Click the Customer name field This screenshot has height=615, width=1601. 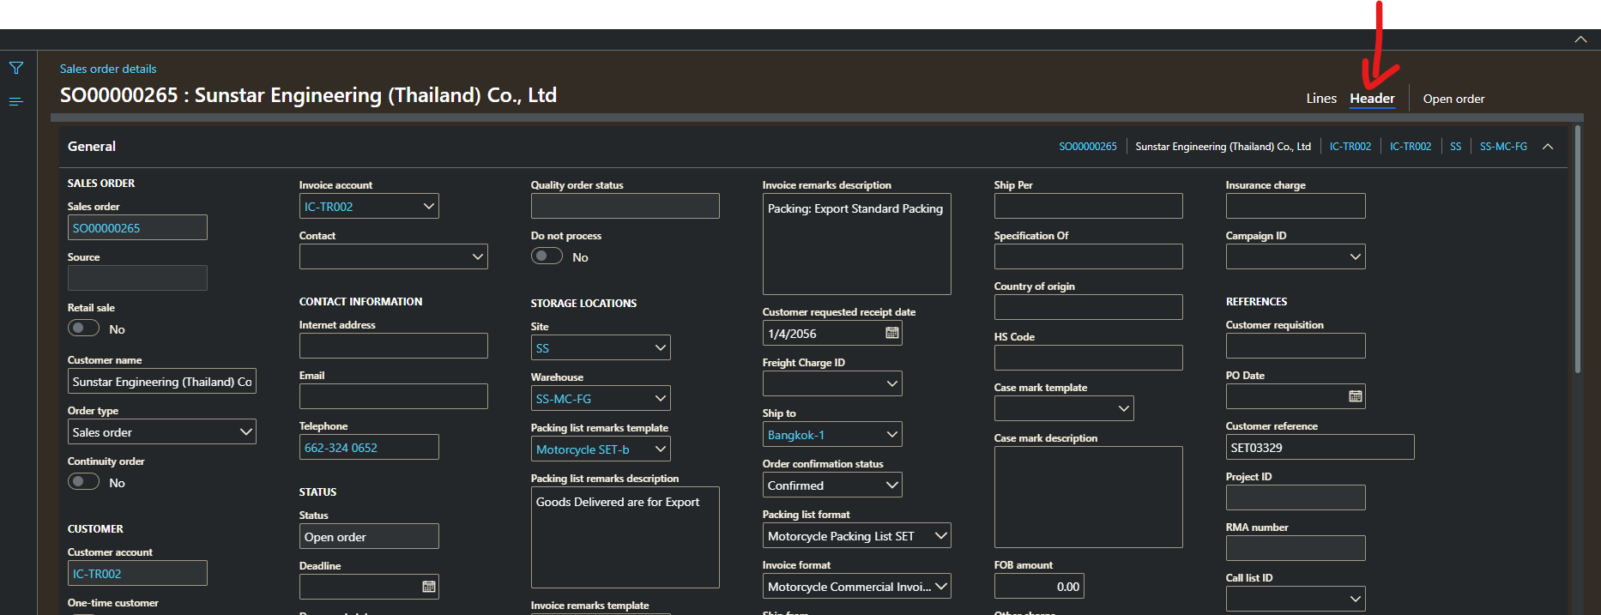pos(161,381)
